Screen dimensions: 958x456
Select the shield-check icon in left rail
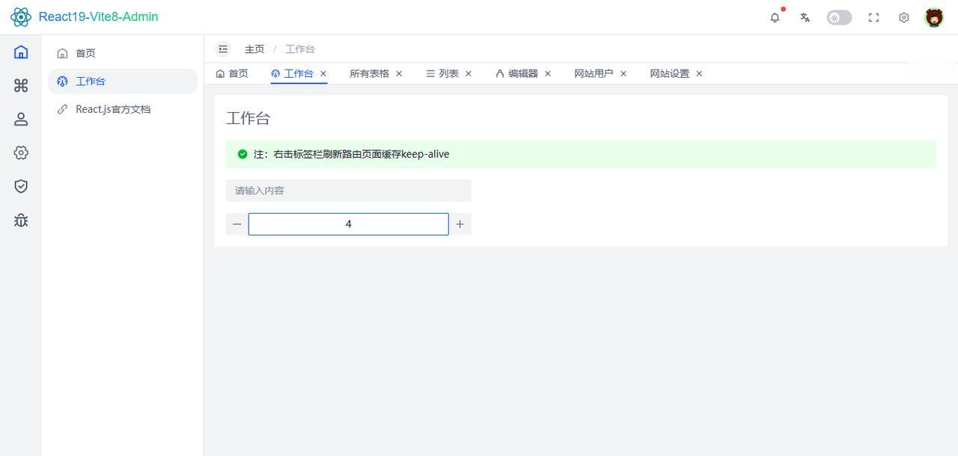click(21, 186)
